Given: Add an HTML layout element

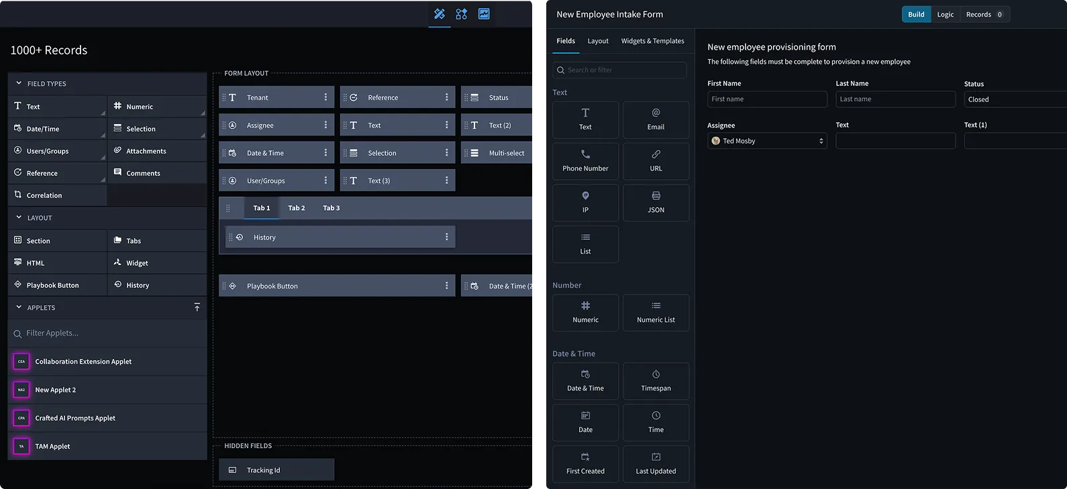Looking at the screenshot, I should point(58,262).
